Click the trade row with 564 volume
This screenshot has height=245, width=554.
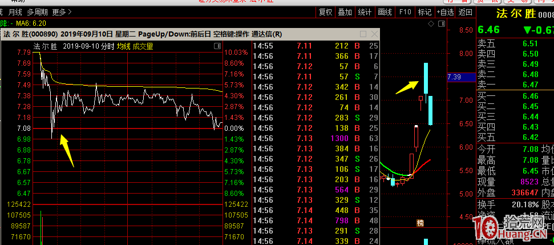click(315, 190)
